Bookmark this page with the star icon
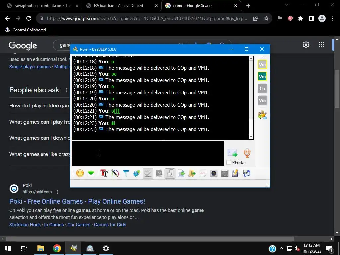340x255 pixels. [266, 19]
